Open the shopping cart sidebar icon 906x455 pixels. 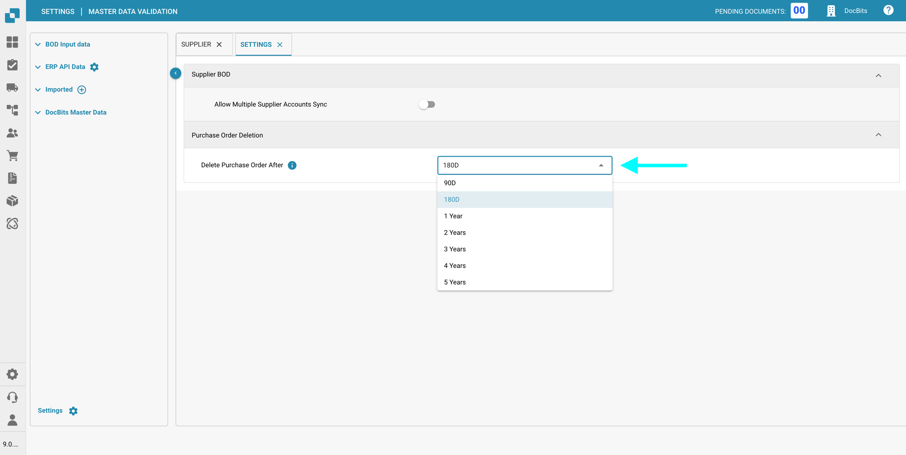click(12, 155)
